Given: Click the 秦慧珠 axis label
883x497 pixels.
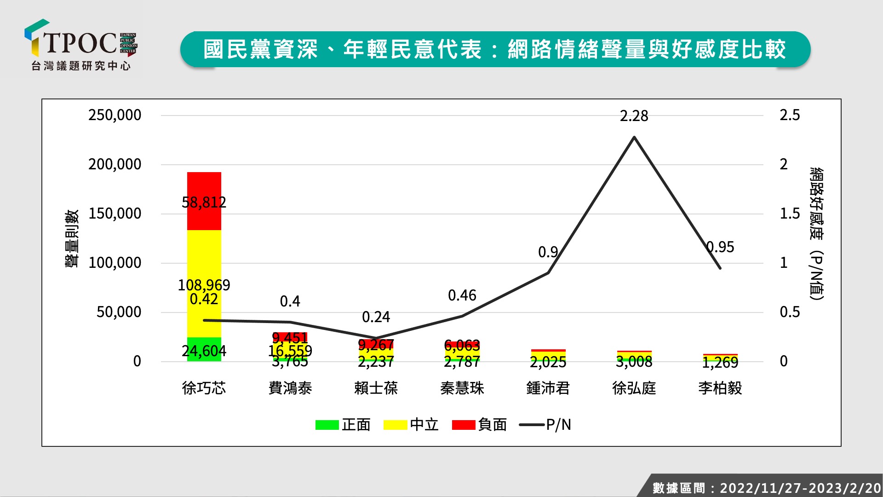Looking at the screenshot, I should (462, 388).
